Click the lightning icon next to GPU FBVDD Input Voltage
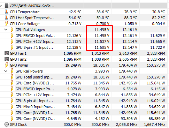Viewport: 169px width, 128px height. [x=12, y=36]
